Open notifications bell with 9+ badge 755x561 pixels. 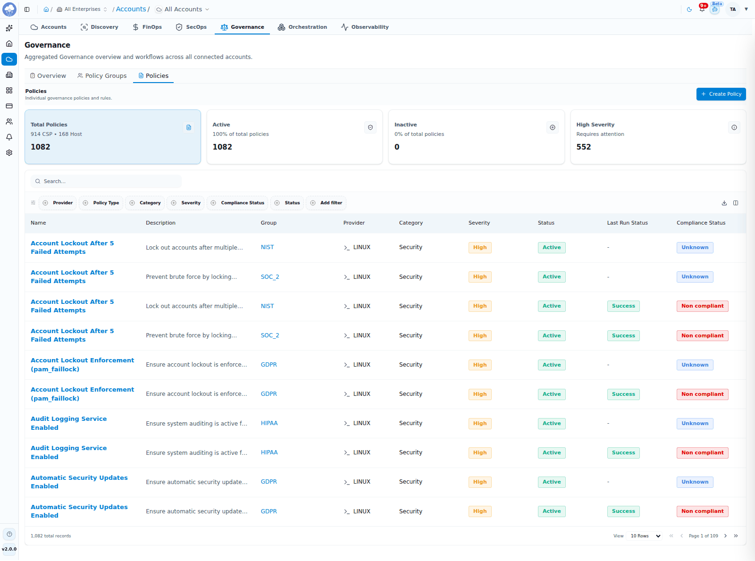[702, 8]
